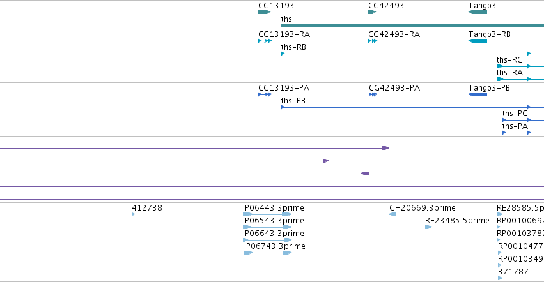
Task: Select the RE23485.5prime EST arrow
Action: click(x=428, y=227)
